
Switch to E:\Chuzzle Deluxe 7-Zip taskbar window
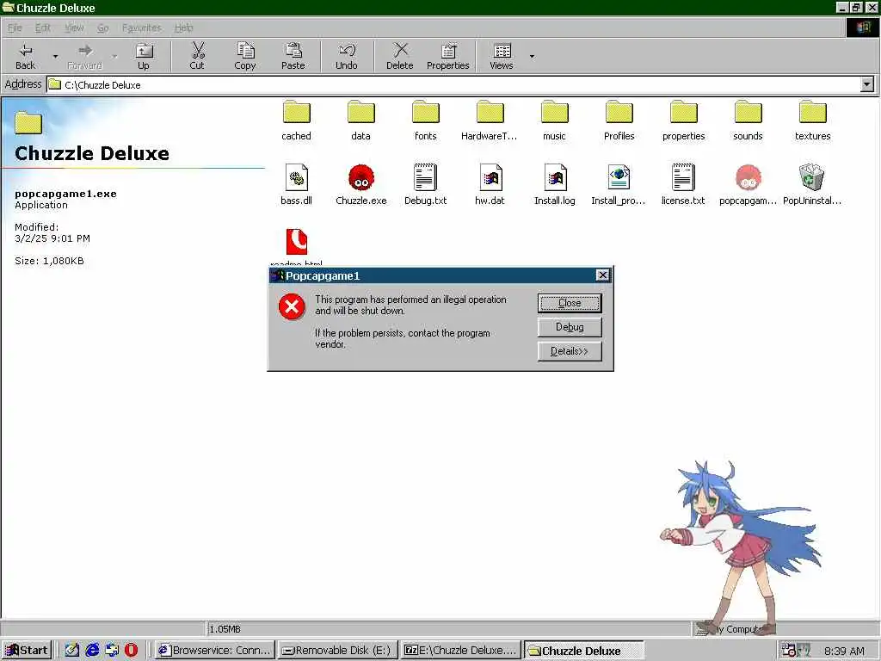[461, 651]
